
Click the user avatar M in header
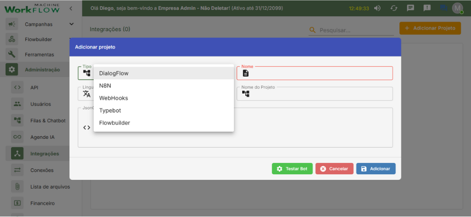tap(457, 8)
